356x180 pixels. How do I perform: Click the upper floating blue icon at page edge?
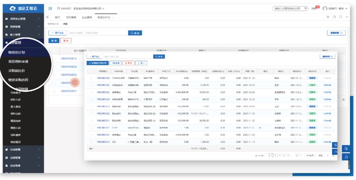click(346, 148)
